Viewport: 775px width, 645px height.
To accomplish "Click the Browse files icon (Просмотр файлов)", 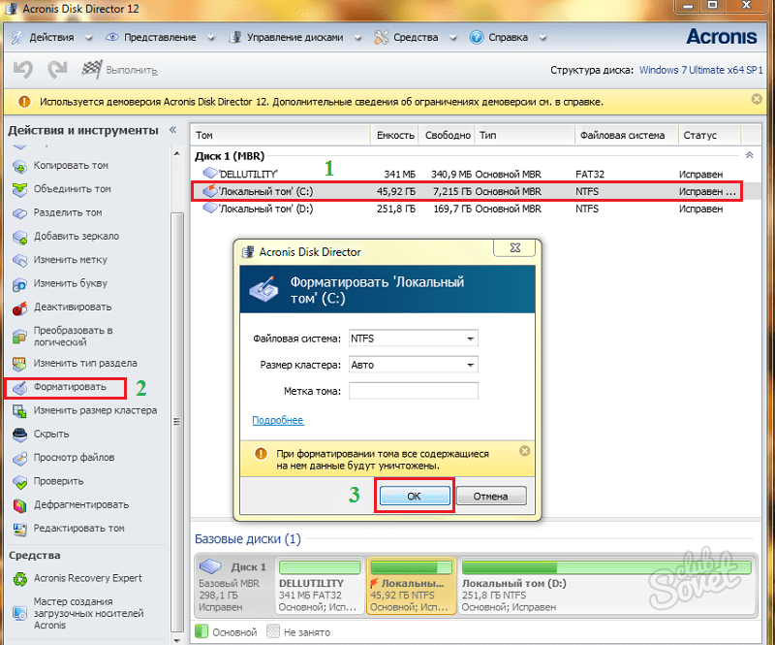I will click(x=19, y=459).
